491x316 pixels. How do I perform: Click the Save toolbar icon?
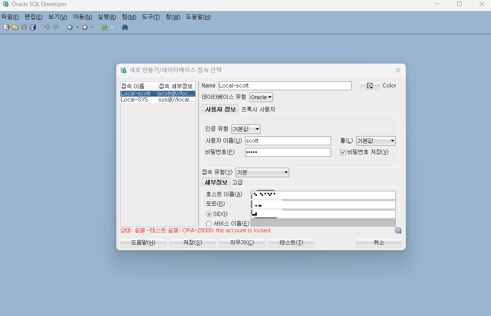[24, 27]
